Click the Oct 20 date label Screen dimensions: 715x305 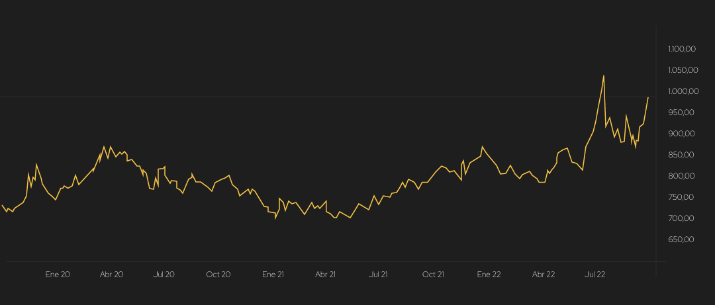coord(218,275)
